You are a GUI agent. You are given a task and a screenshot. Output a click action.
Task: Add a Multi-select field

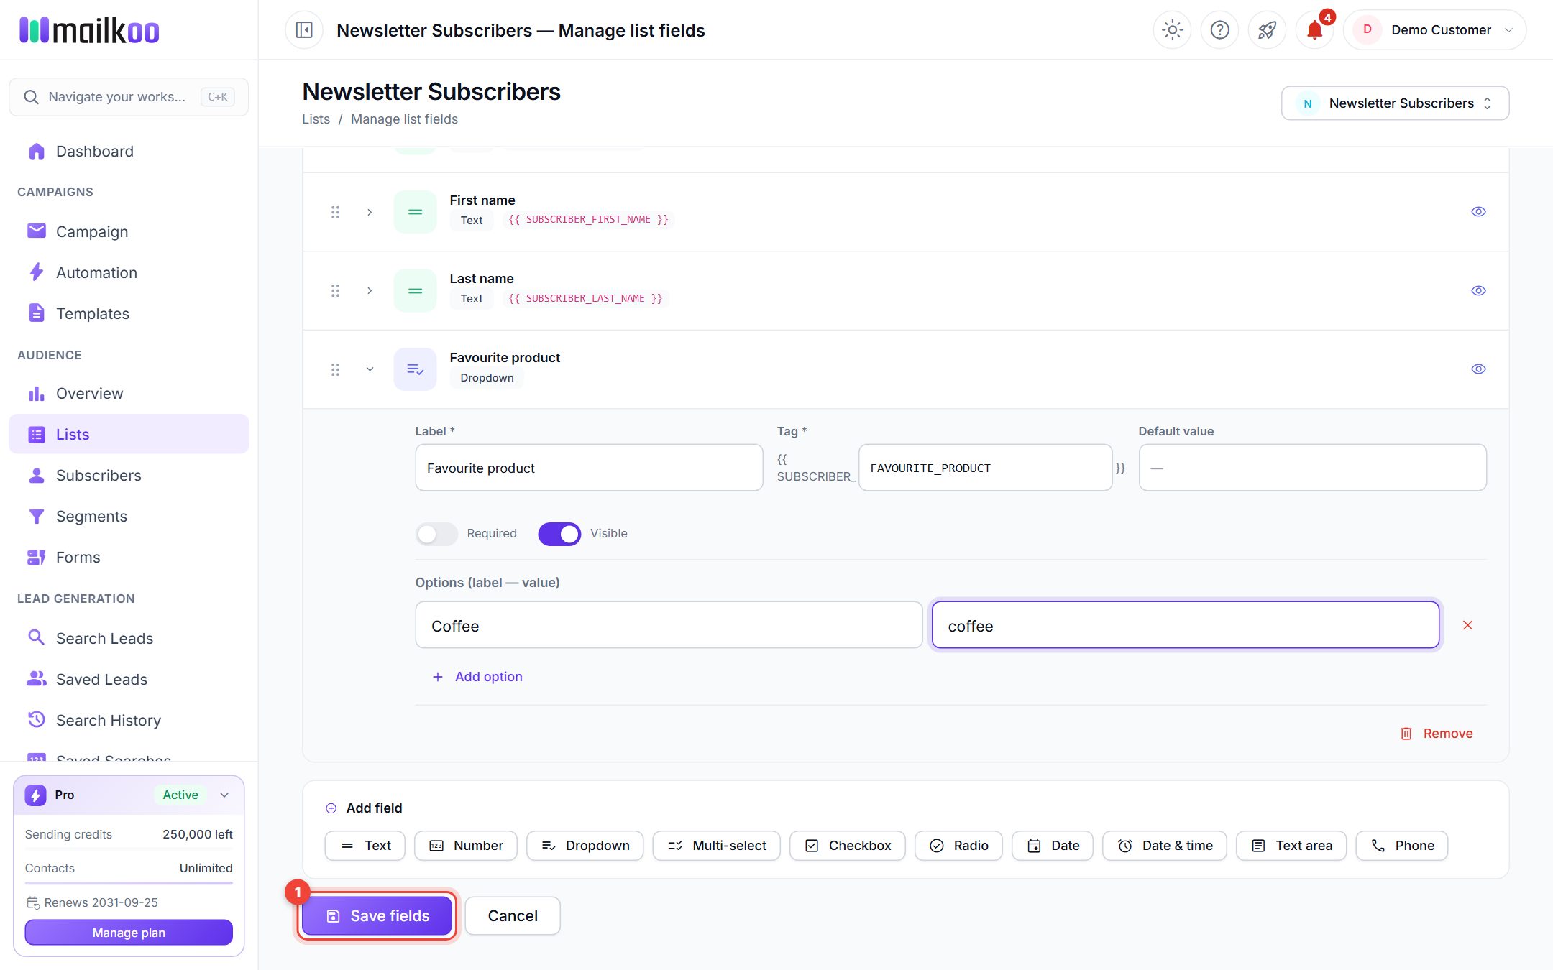716,846
